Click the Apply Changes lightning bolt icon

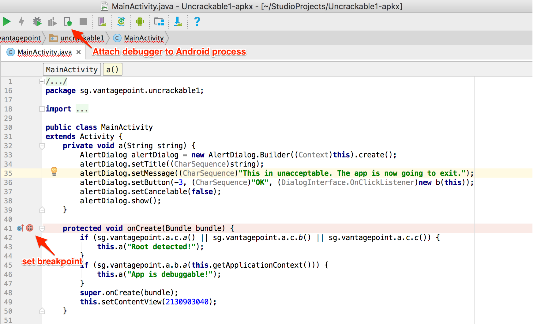21,22
